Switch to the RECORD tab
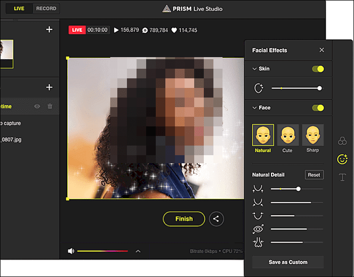The image size is (354, 277). pyautogui.click(x=46, y=9)
